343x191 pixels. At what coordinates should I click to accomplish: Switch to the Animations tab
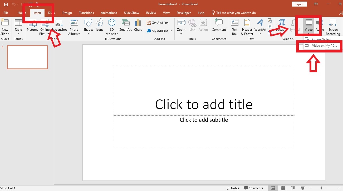[x=109, y=13]
